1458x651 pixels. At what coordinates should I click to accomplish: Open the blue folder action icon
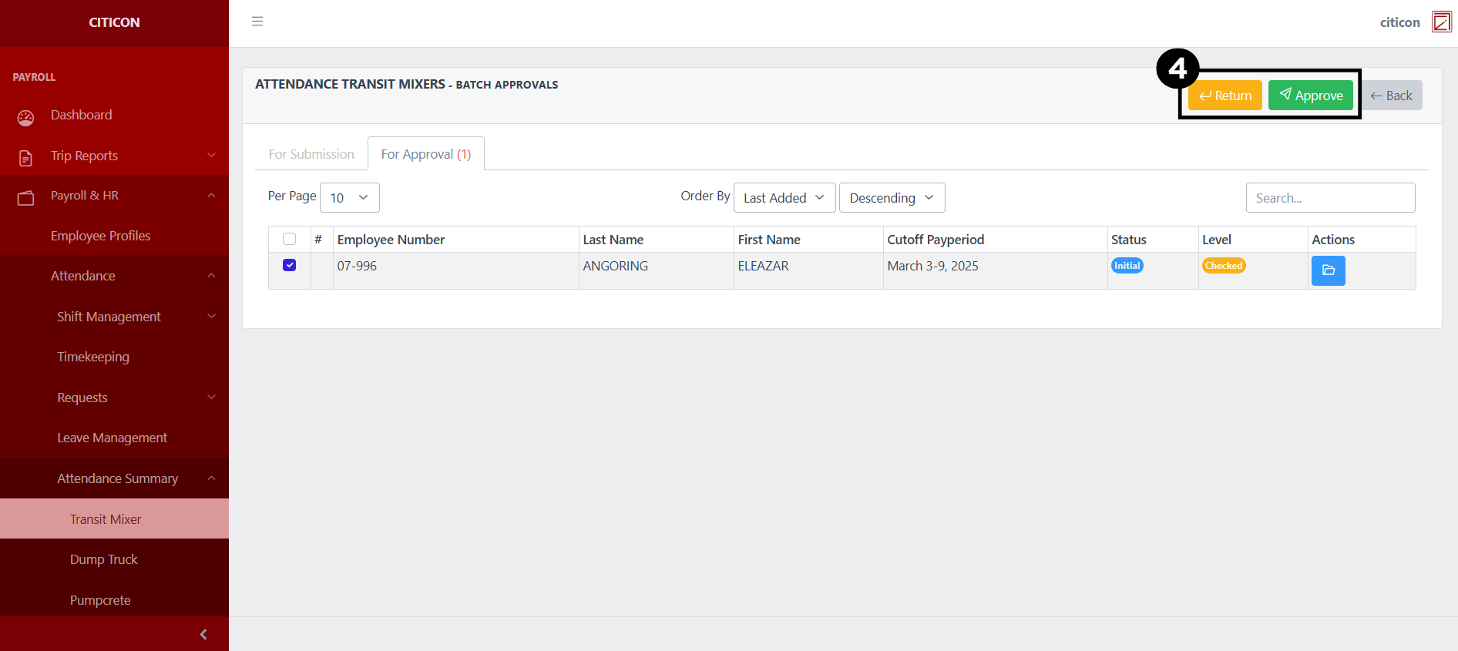(x=1328, y=270)
